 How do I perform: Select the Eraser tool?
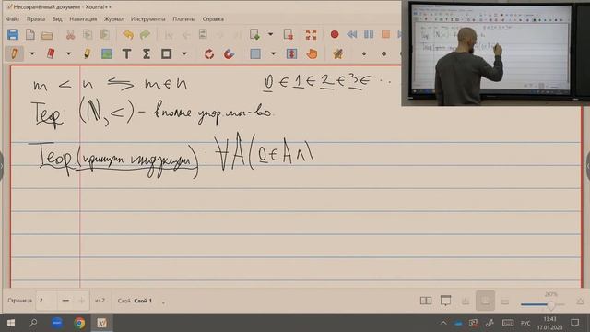click(51, 53)
